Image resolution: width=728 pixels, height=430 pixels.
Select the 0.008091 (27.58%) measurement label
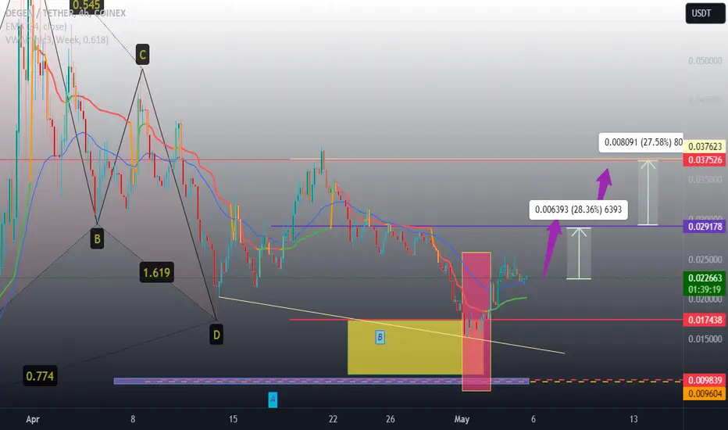click(641, 142)
